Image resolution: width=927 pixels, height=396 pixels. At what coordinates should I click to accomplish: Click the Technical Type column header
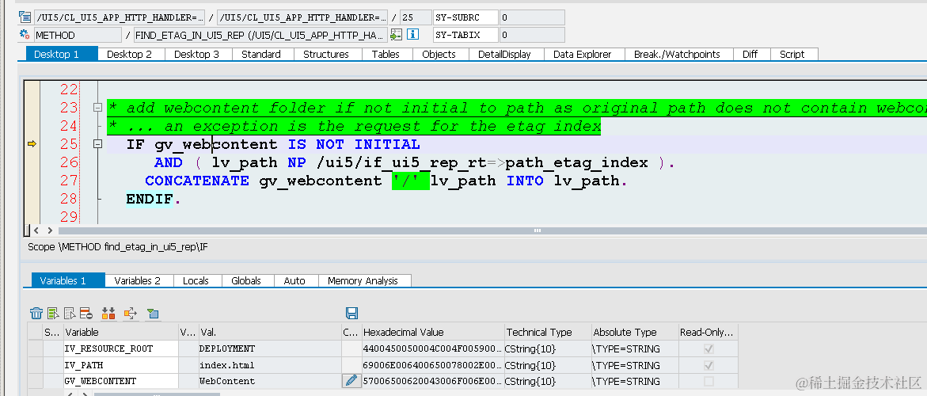point(548,332)
